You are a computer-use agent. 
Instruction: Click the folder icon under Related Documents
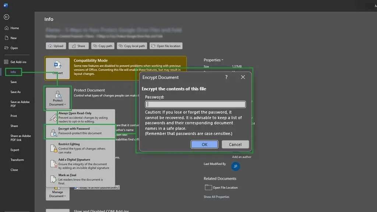[x=208, y=187]
